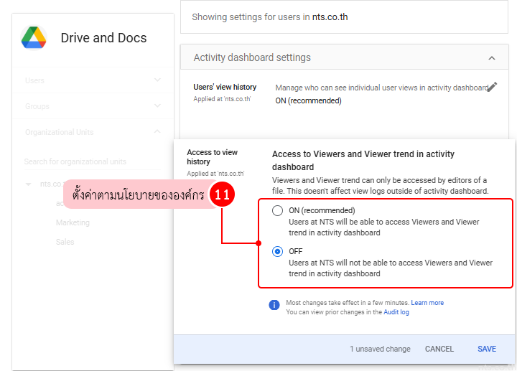The width and height of the screenshot is (517, 371).
Task: Collapse the nts.co.th tree node arrow
Action: 29,184
